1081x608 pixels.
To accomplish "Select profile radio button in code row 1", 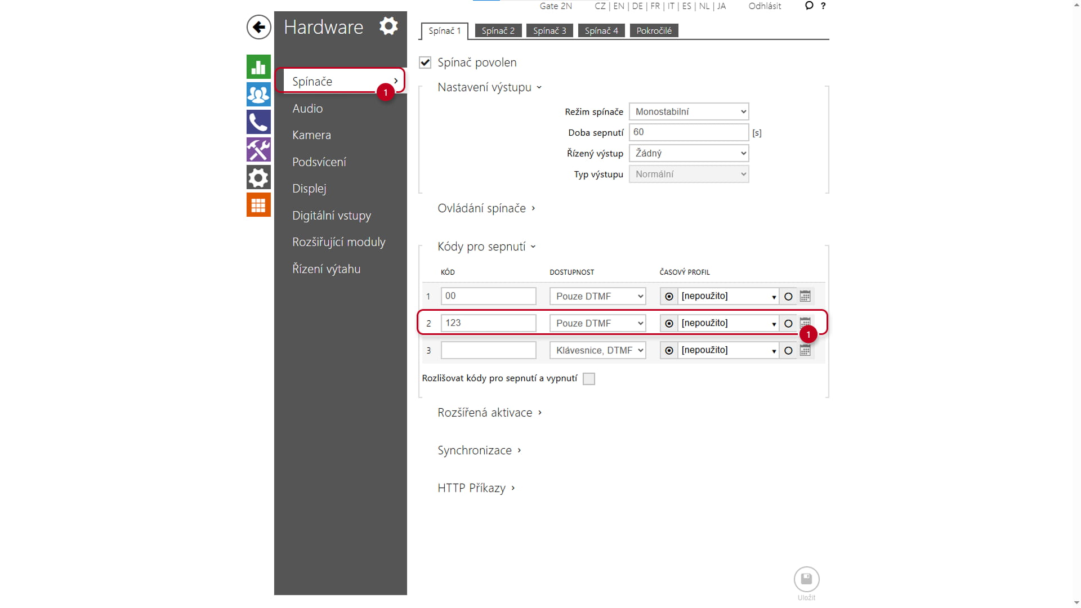I will [669, 296].
